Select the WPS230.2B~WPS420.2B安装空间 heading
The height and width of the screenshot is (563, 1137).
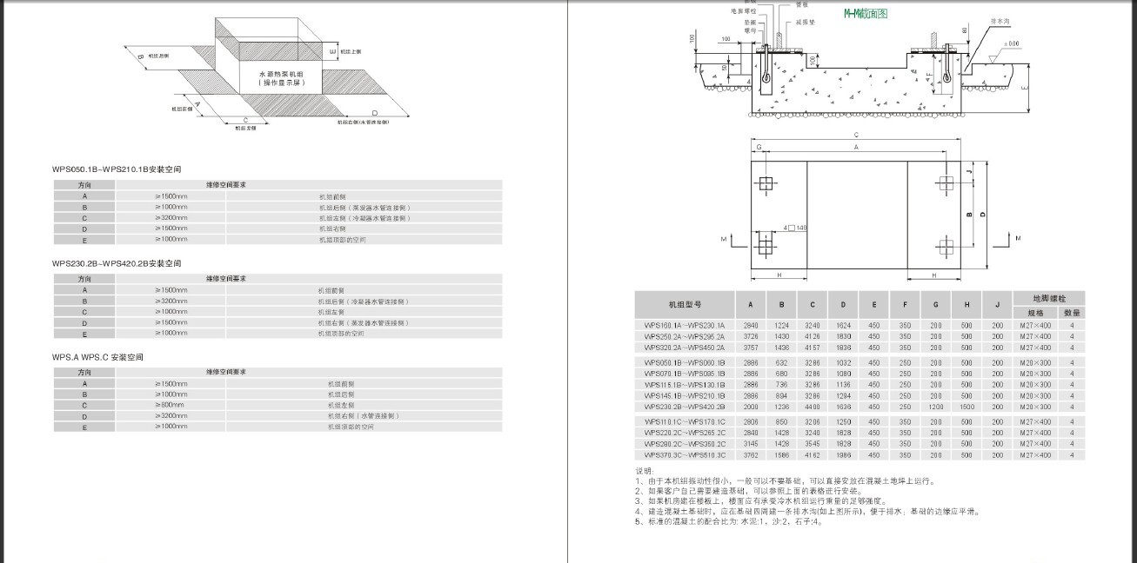pos(117,263)
